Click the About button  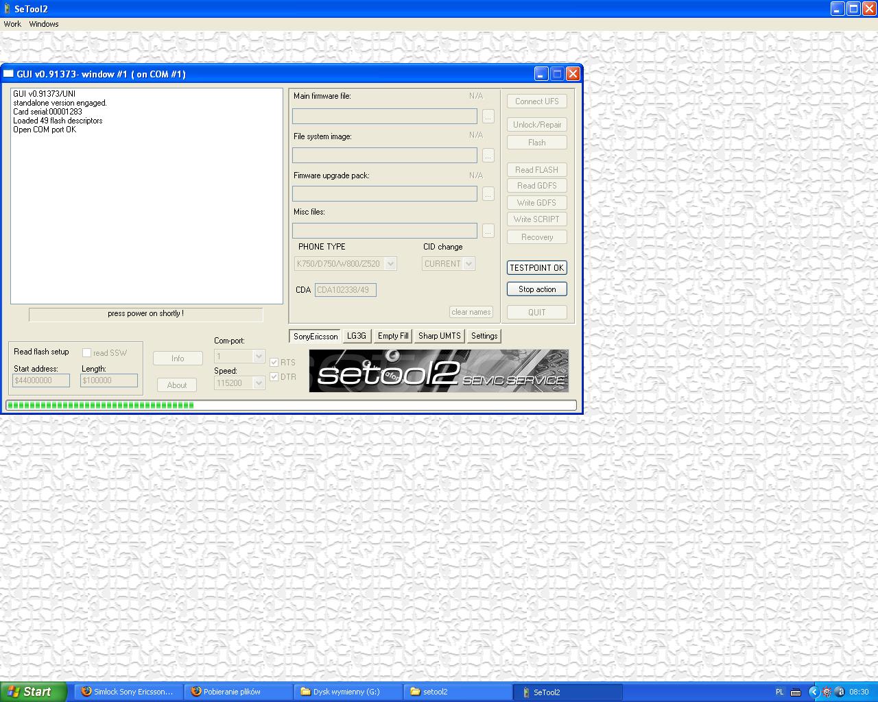point(177,385)
